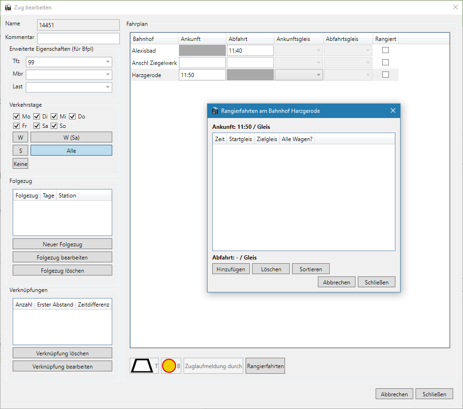The image size is (463, 409).
Task: Click Schließen in the Rangierfahrten dialog
Action: pyautogui.click(x=377, y=282)
